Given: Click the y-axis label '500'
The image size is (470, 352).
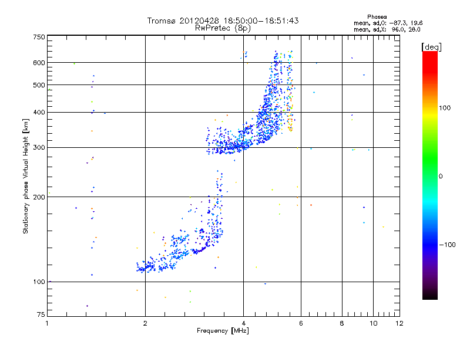Looking at the screenshot, I should 39,85.
